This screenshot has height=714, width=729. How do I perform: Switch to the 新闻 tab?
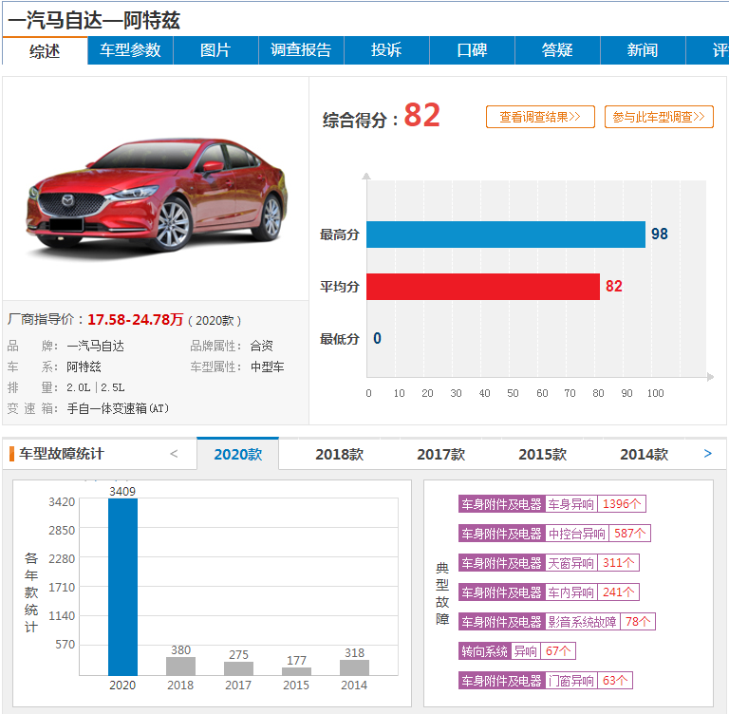643,50
